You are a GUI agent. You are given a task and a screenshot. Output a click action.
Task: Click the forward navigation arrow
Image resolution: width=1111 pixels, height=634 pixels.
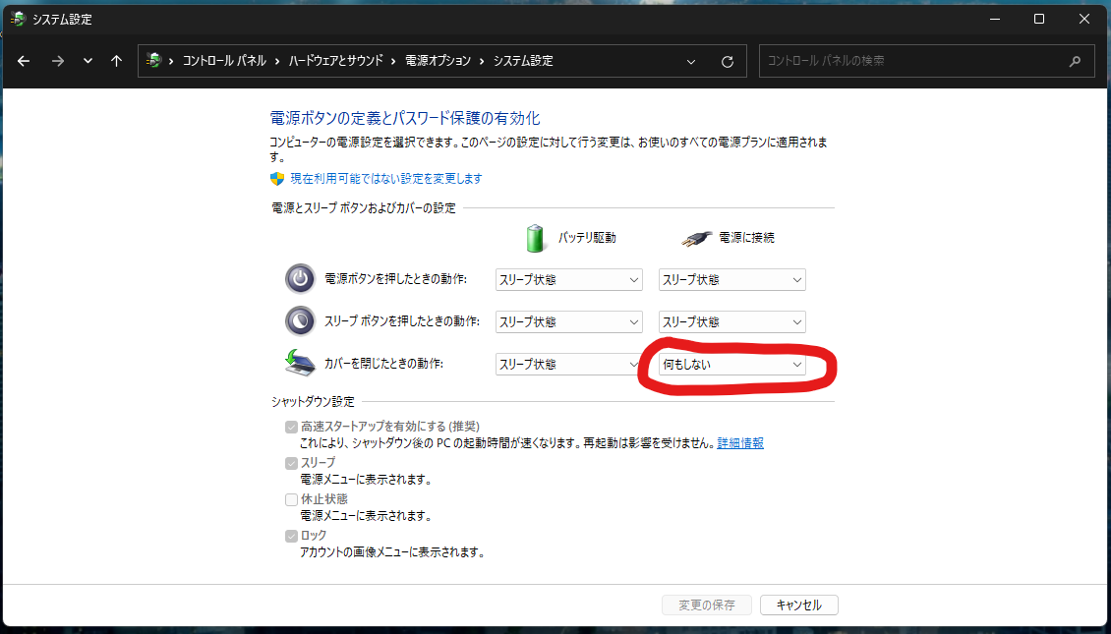click(57, 61)
